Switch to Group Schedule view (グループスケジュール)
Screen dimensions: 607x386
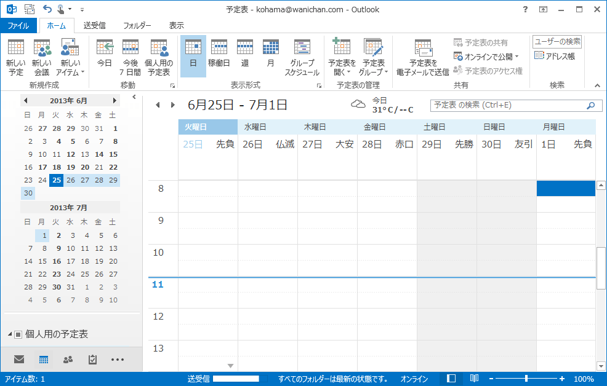click(302, 57)
